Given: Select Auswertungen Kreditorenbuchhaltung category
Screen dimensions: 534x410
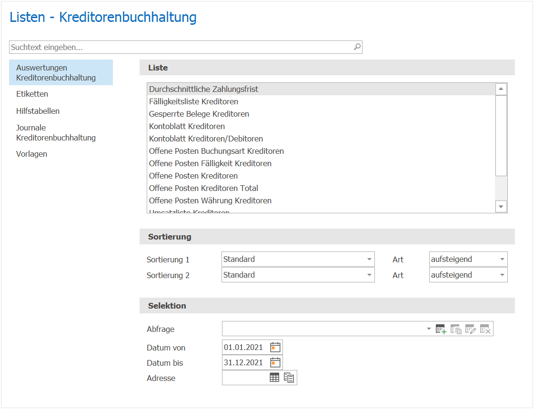Looking at the screenshot, I should click(61, 72).
